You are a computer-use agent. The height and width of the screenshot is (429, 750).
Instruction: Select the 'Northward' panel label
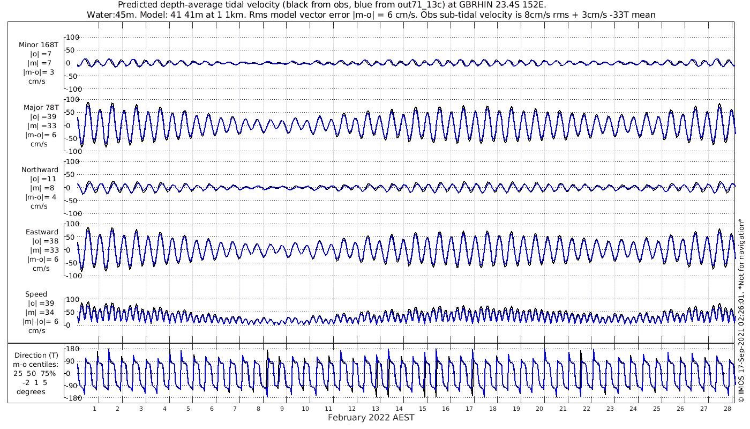click(40, 169)
